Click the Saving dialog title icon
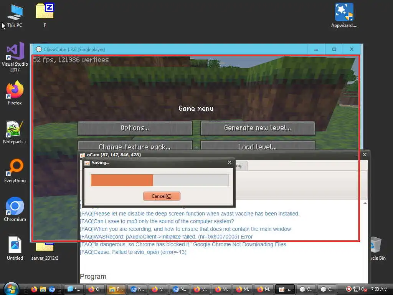Viewport: 393px width, 295px height. pos(87,163)
